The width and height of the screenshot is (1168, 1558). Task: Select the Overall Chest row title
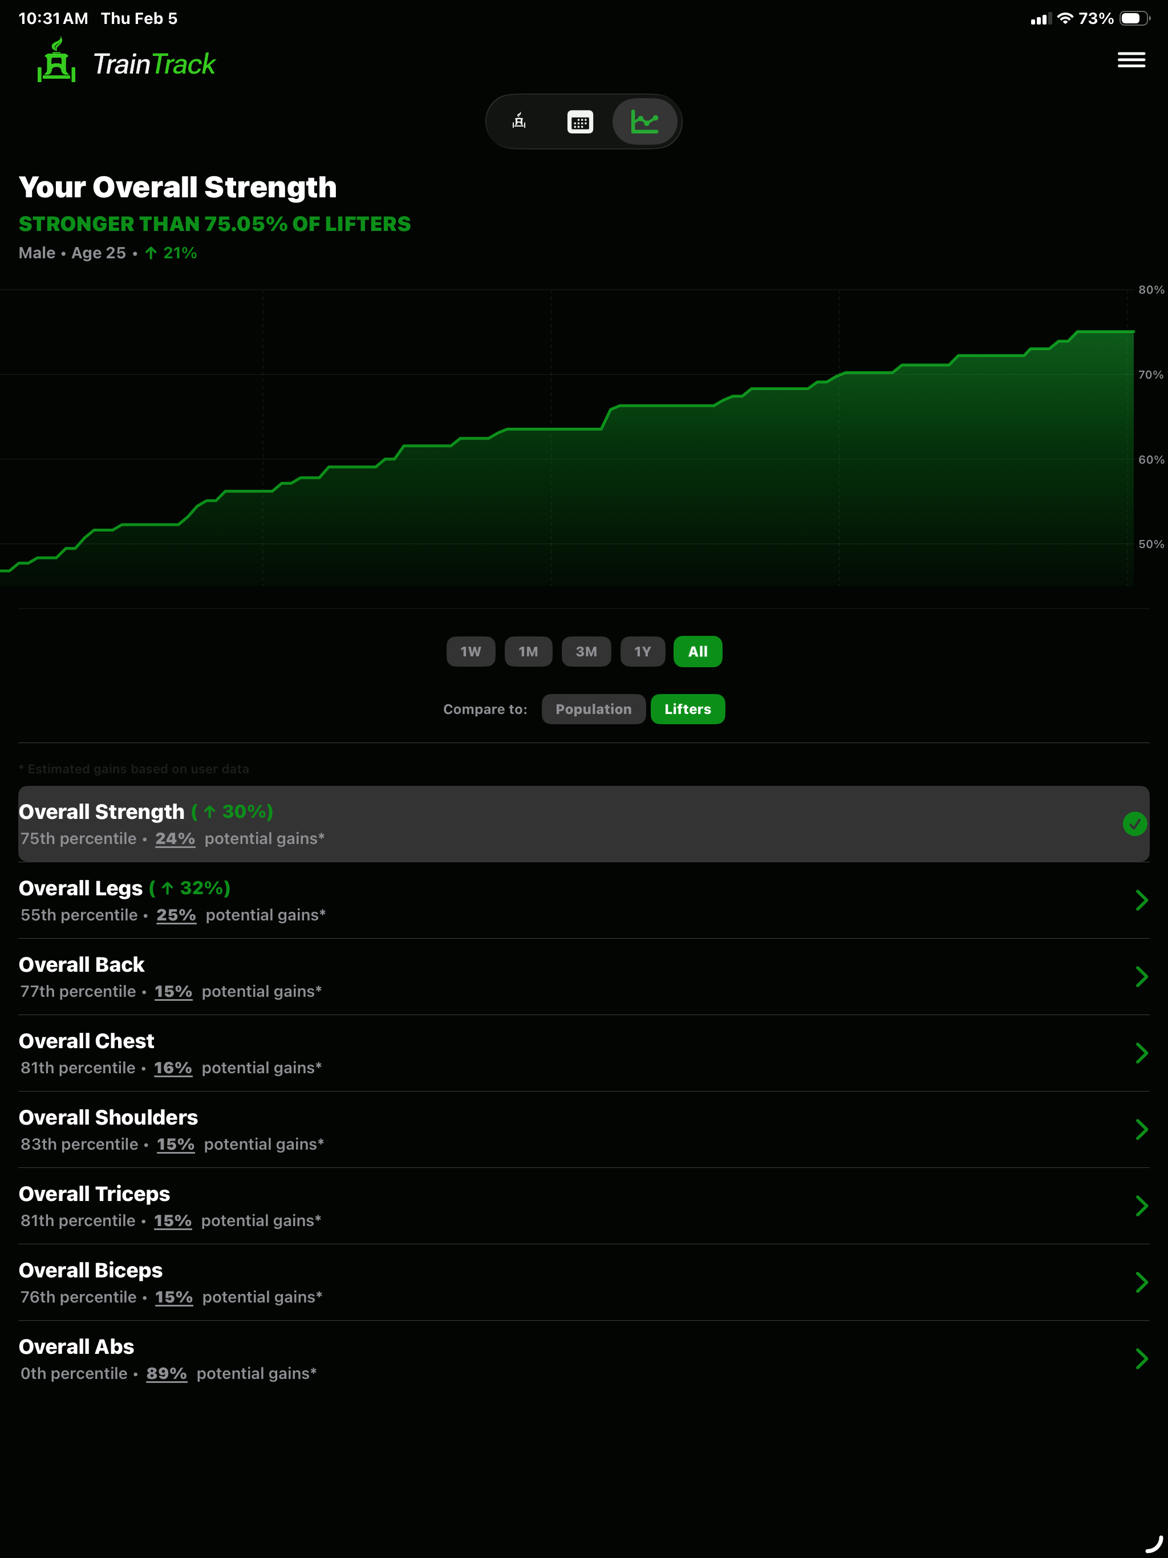coord(86,1041)
